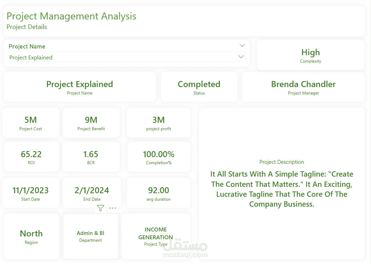This screenshot has width=371, height=264.
Task: Select the 3M project profit card
Action: [158, 123]
